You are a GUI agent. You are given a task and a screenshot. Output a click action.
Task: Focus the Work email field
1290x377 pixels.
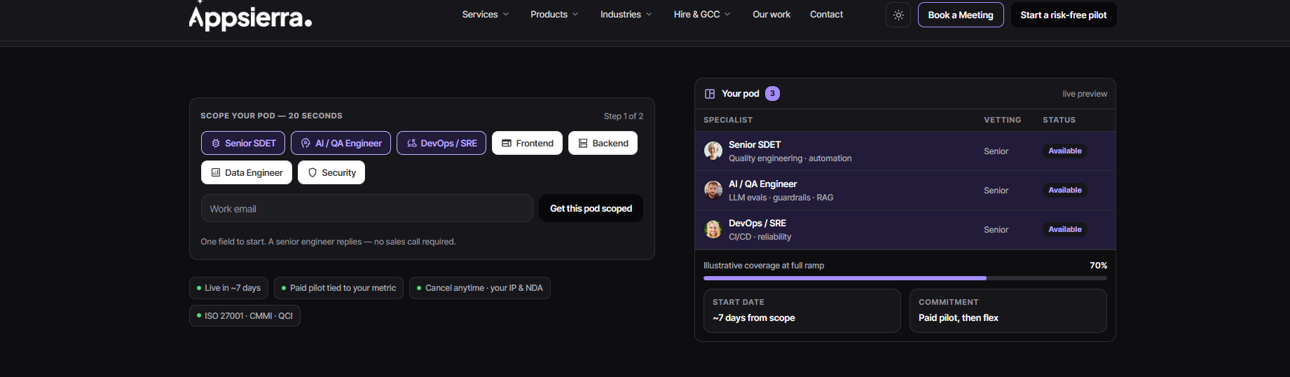(x=367, y=208)
